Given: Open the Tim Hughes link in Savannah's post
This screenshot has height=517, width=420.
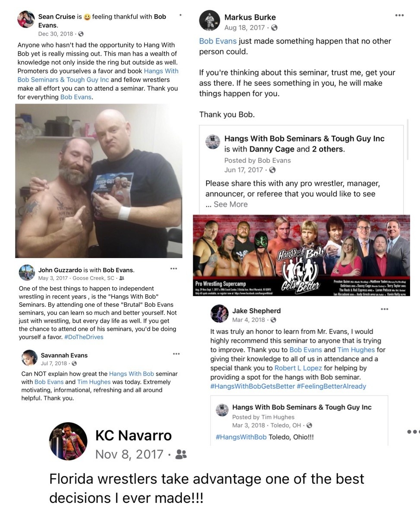Looking at the screenshot, I should click(x=94, y=382).
